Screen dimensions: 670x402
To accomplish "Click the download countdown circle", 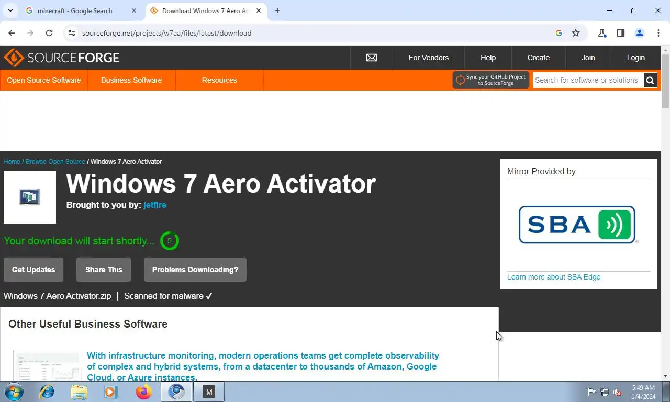I will (x=169, y=241).
